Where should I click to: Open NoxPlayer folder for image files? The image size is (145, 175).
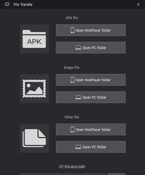91,80
